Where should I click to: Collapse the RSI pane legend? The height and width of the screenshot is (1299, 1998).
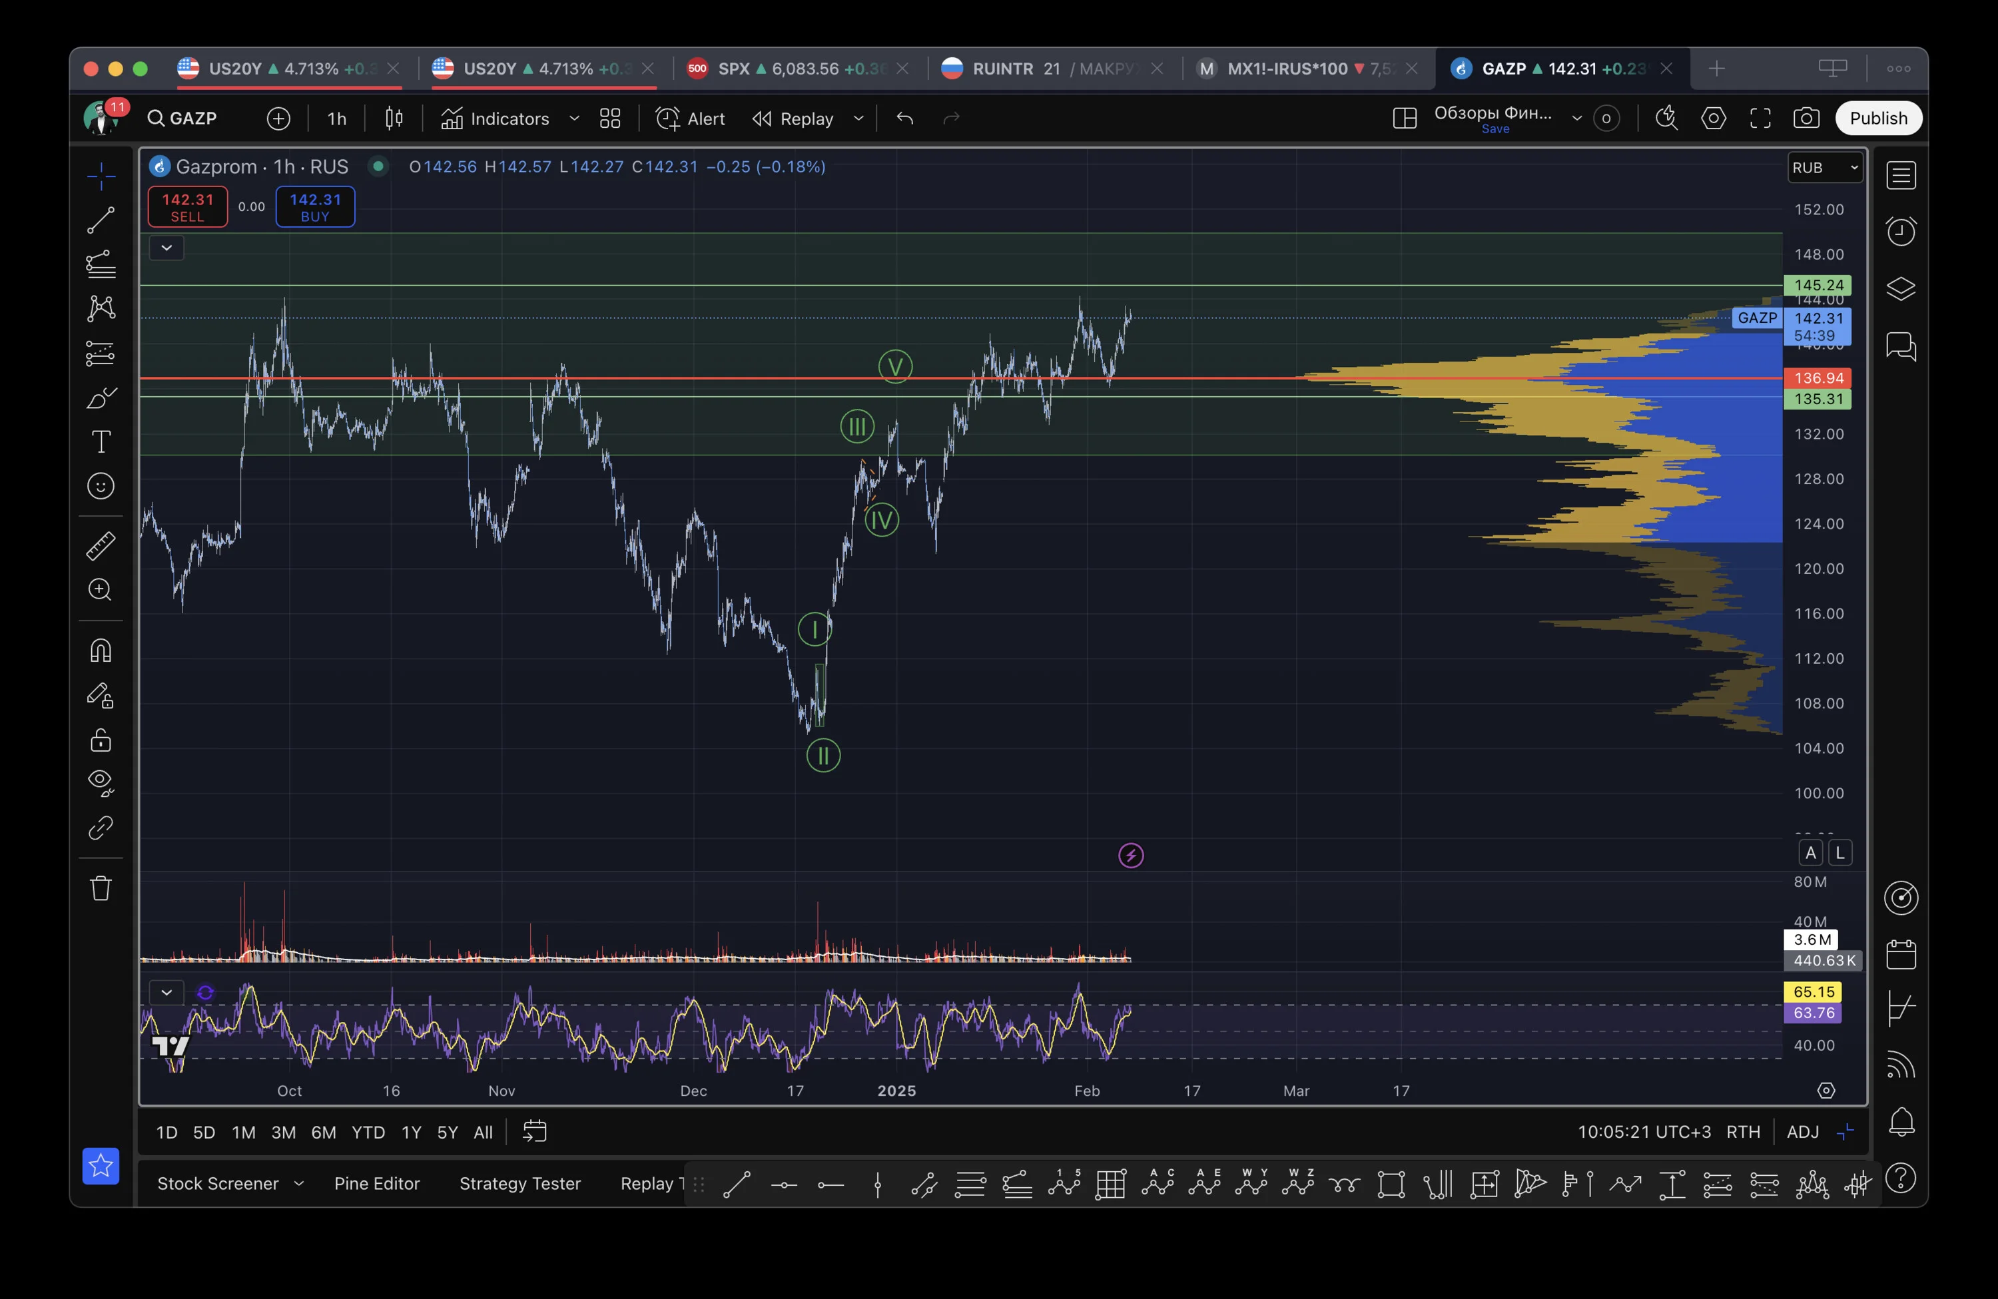click(166, 993)
